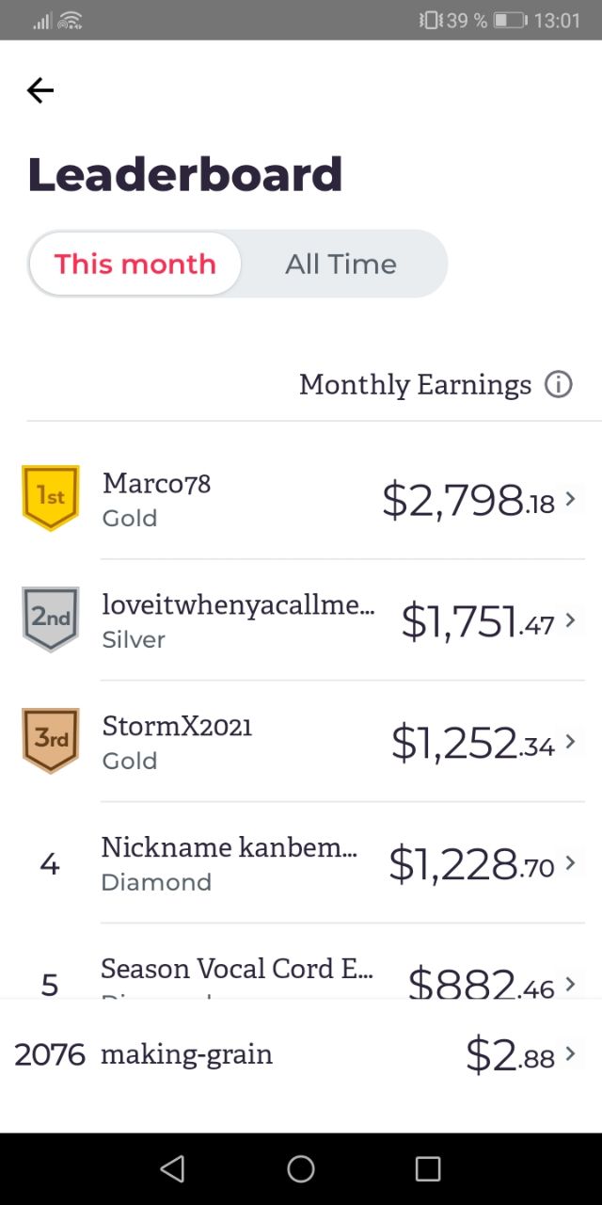Select Nickname kanbem rank 4 row
This screenshot has width=602, height=1205.
click(301, 863)
